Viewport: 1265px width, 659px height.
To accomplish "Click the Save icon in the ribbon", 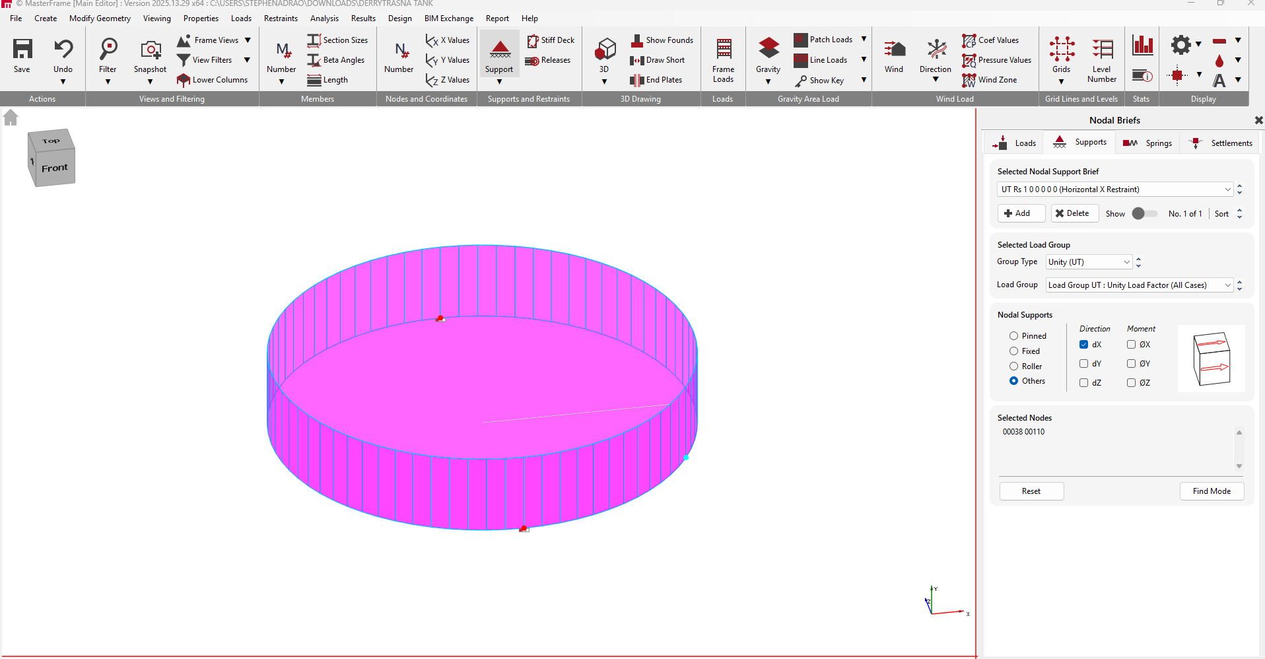I will pyautogui.click(x=22, y=50).
